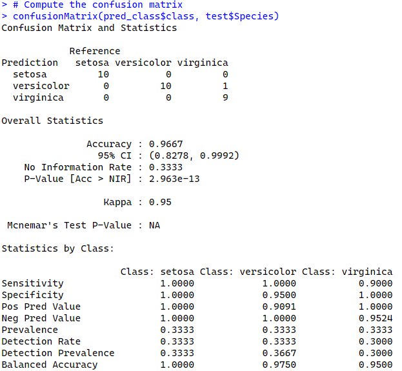Click the Specificity value 0.9500 for versicolor
402x371 pixels.
tap(279, 295)
